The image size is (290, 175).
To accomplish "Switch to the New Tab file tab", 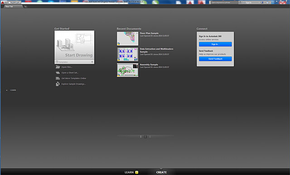I will point(13,6).
